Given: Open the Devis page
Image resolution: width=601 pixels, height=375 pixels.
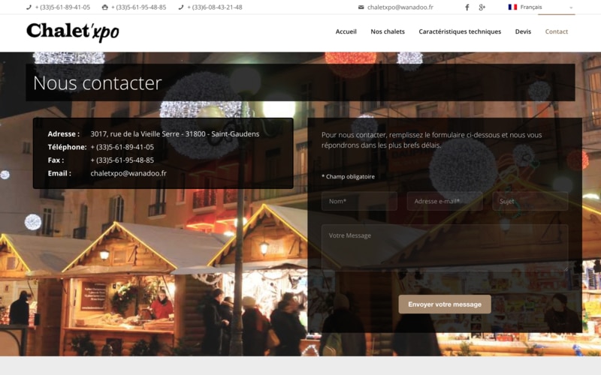Looking at the screenshot, I should pyautogui.click(x=523, y=31).
